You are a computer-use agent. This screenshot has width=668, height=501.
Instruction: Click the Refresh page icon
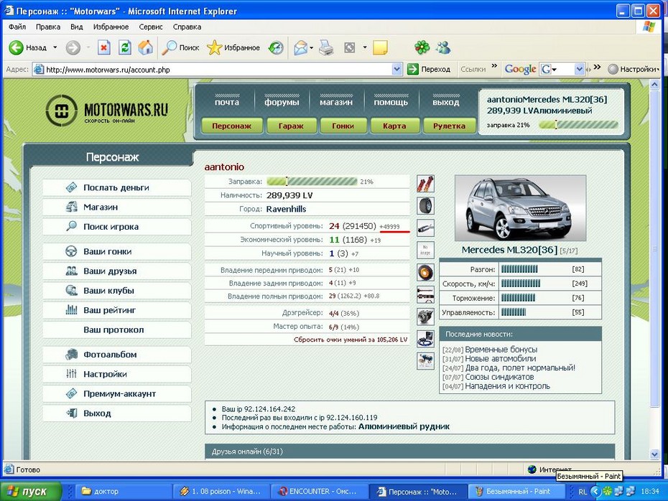point(125,47)
